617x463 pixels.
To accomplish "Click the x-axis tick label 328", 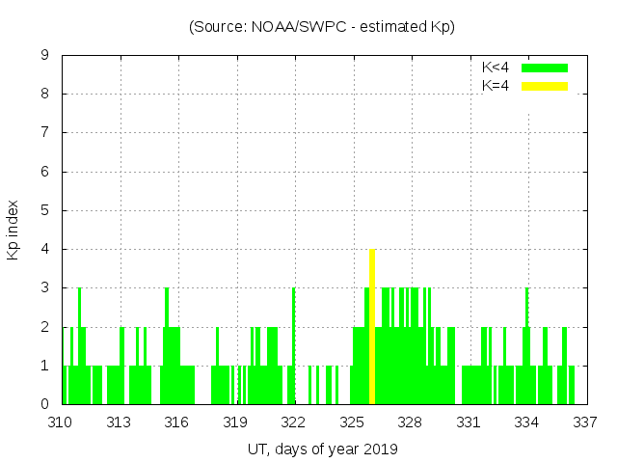I will (411, 422).
